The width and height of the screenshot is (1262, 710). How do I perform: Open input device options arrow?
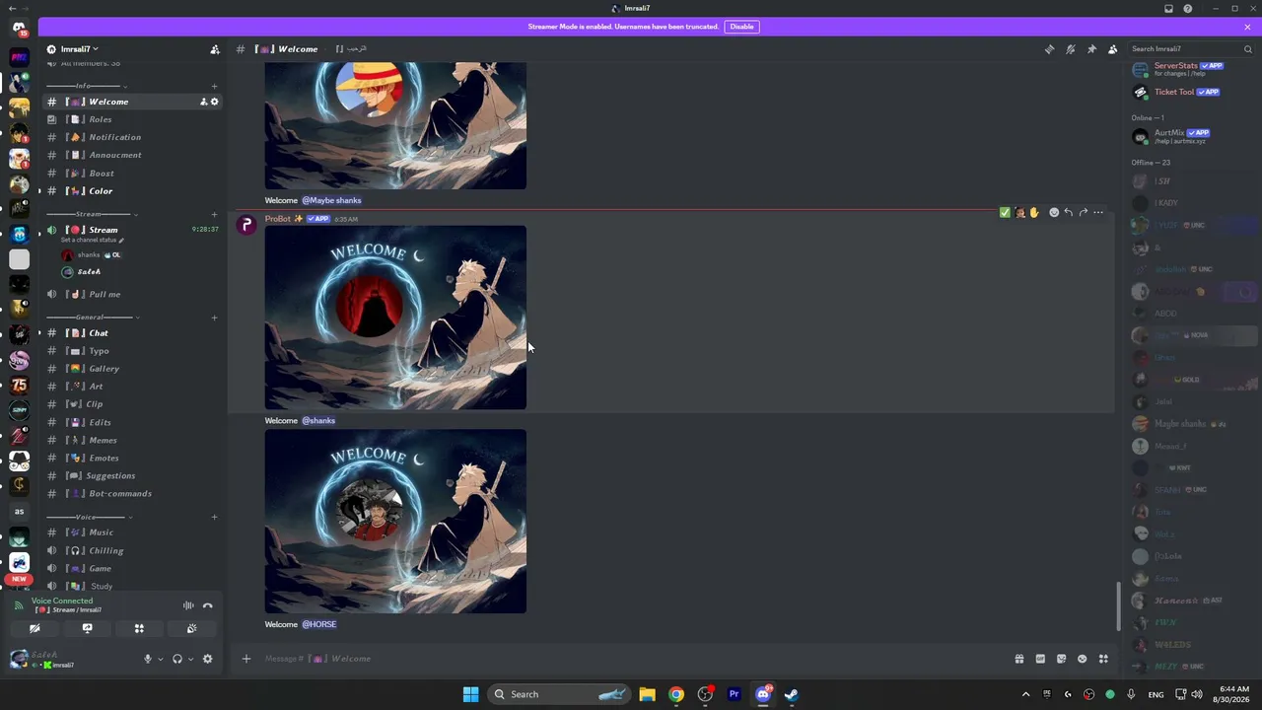161,659
